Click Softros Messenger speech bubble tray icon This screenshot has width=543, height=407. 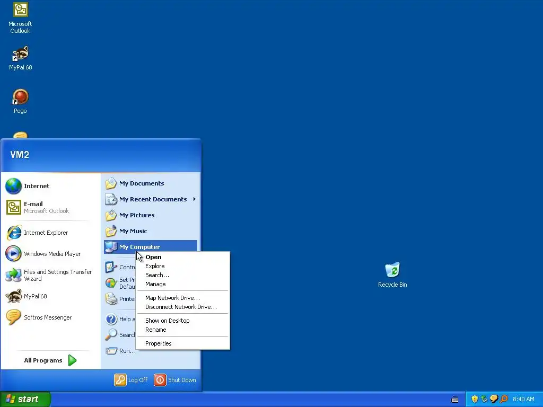tap(494, 399)
